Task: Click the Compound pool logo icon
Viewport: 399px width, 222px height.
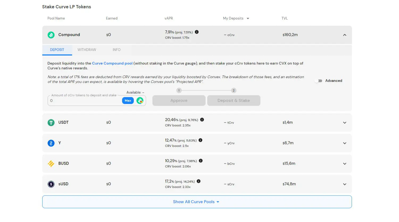Action: point(51,35)
